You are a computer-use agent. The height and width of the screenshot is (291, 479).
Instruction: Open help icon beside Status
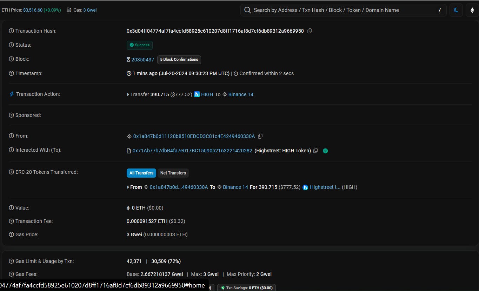click(11, 45)
